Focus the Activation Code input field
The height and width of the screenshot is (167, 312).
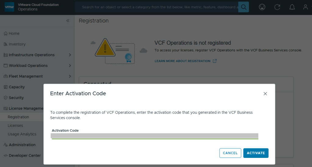pos(154,136)
